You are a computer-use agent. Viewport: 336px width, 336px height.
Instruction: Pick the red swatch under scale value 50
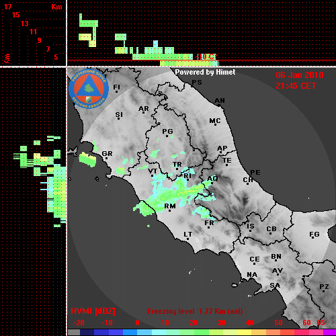coord(287,333)
